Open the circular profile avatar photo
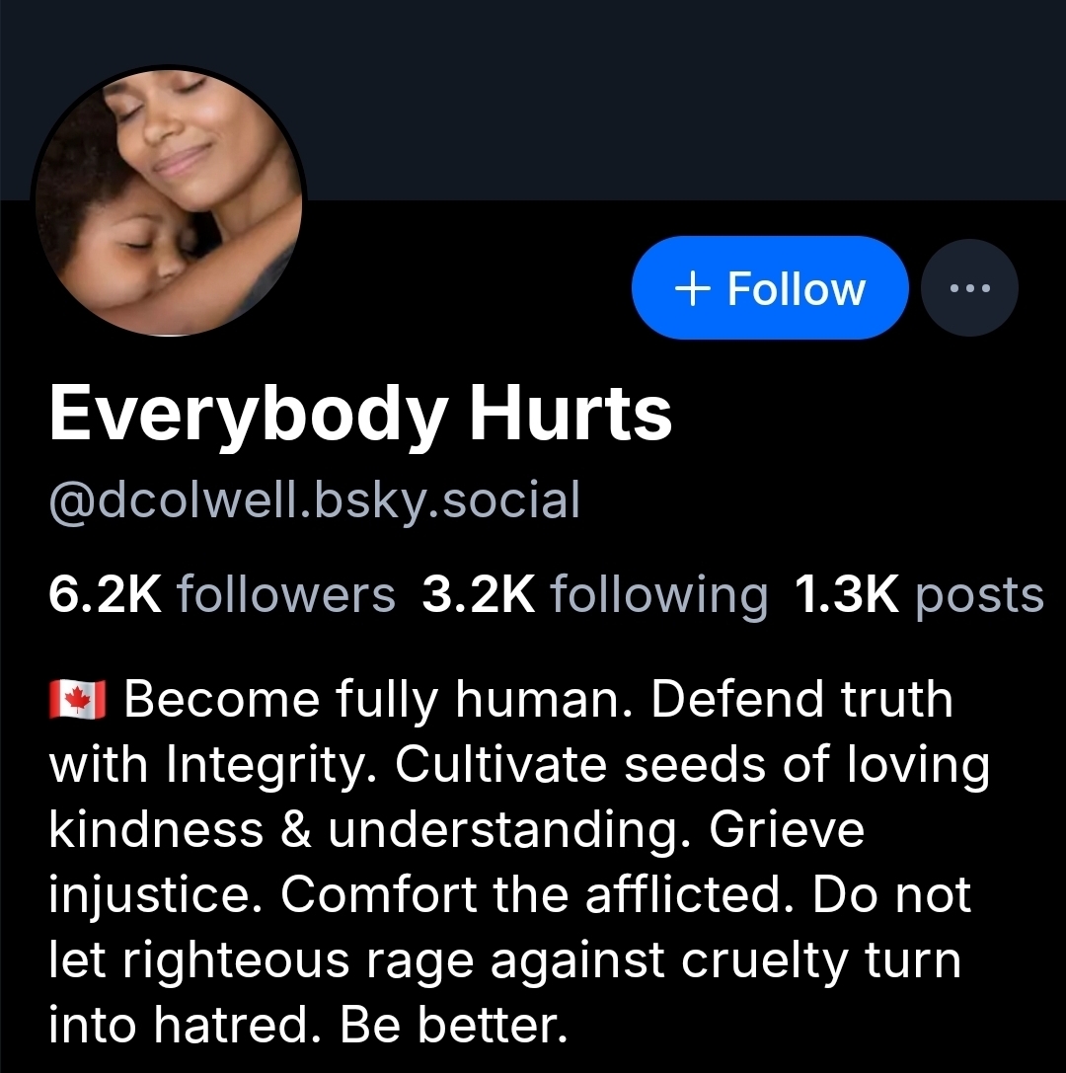The height and width of the screenshot is (1073, 1066). pyautogui.click(x=169, y=202)
